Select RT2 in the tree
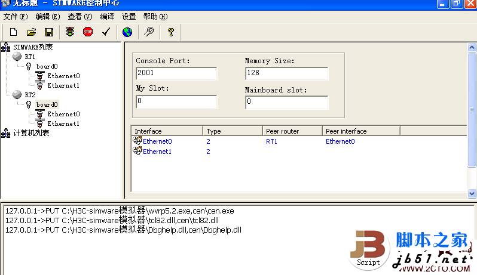This screenshot has height=275, width=477. [x=30, y=95]
